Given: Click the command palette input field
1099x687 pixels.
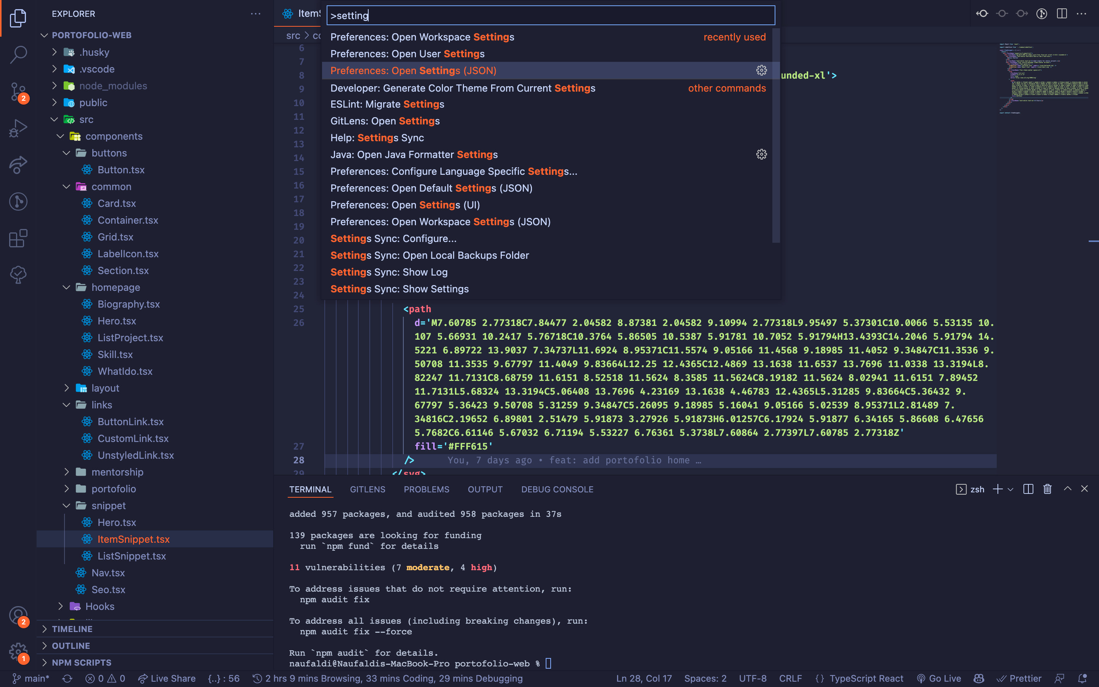Looking at the screenshot, I should pos(550,15).
